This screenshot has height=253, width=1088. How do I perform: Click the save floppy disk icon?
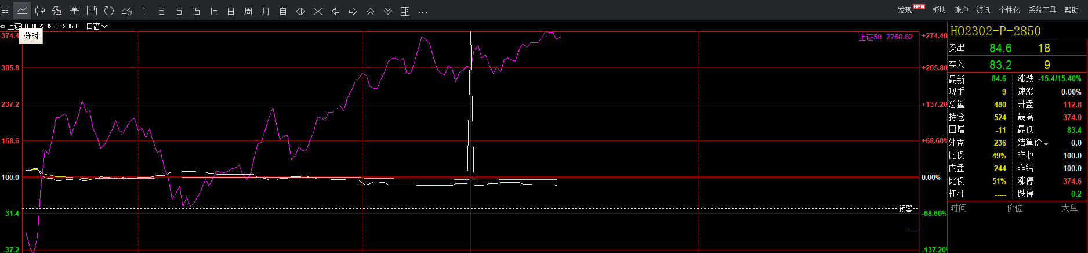92,10
